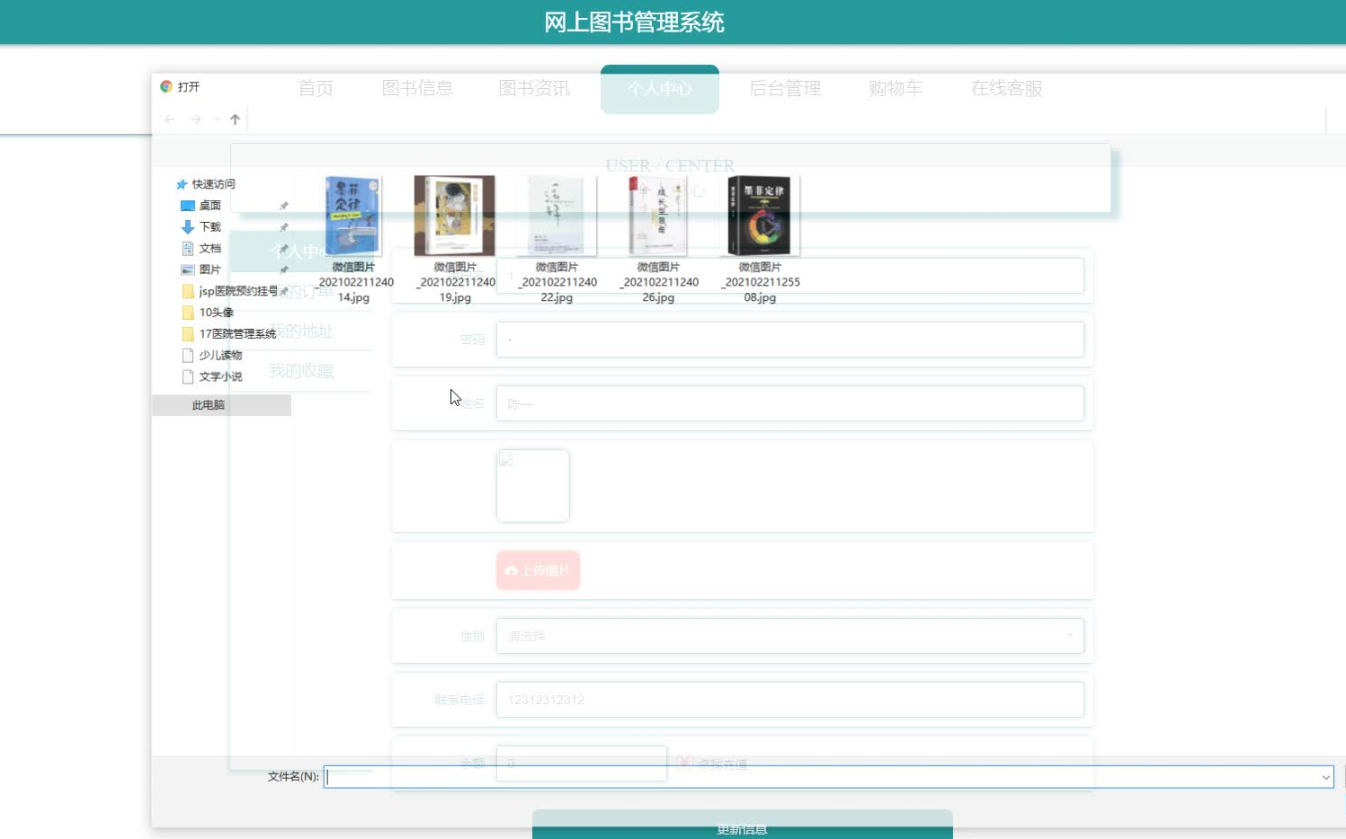
Task: Click the Forward arrow in the Open dialog
Action: tap(195, 119)
